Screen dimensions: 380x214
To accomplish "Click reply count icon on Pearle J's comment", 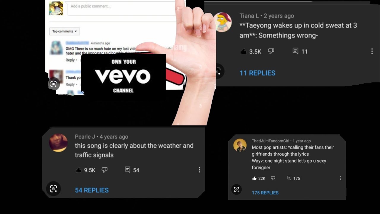I will click(x=127, y=170).
